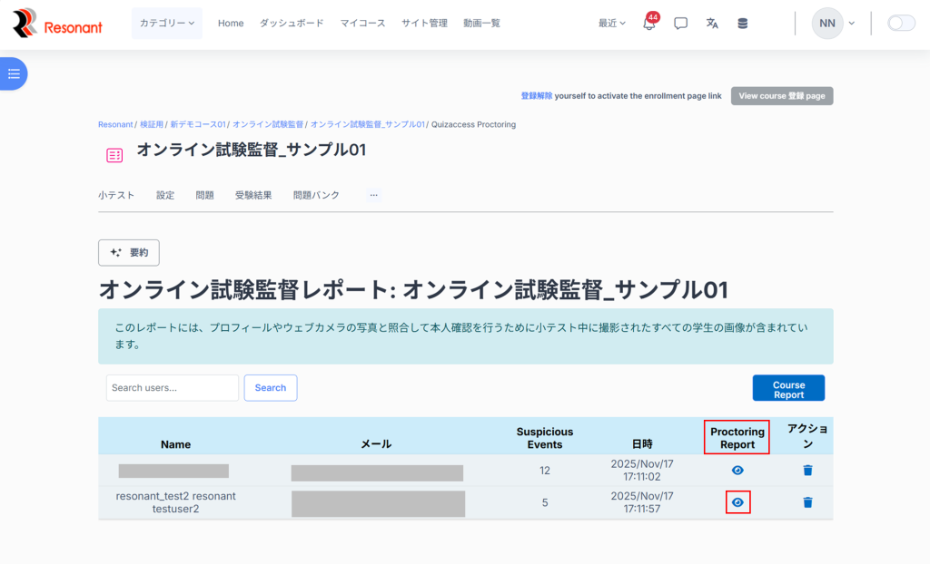The height and width of the screenshot is (564, 930).
Task: Click the Search users input field
Action: click(x=173, y=388)
